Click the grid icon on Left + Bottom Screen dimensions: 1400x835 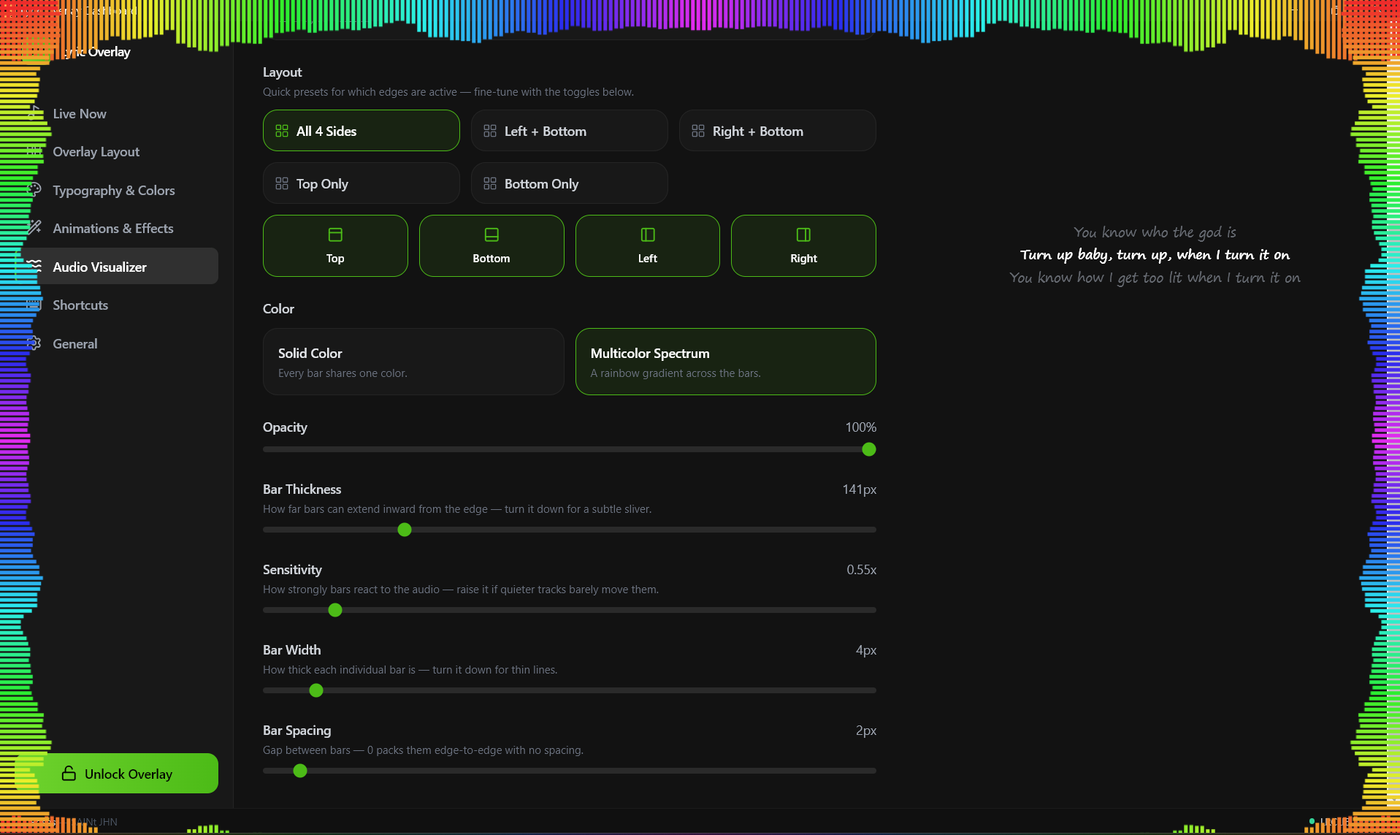[490, 131]
